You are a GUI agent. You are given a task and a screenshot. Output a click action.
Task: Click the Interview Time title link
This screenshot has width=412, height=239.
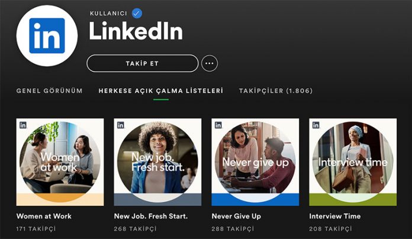[x=335, y=217]
